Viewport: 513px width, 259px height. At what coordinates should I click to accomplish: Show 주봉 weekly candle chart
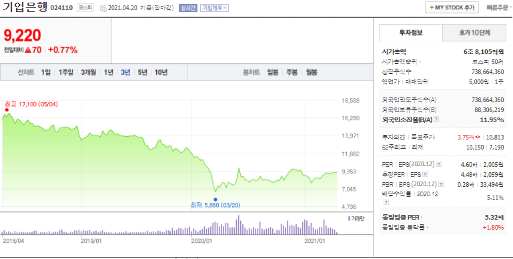tap(292, 72)
